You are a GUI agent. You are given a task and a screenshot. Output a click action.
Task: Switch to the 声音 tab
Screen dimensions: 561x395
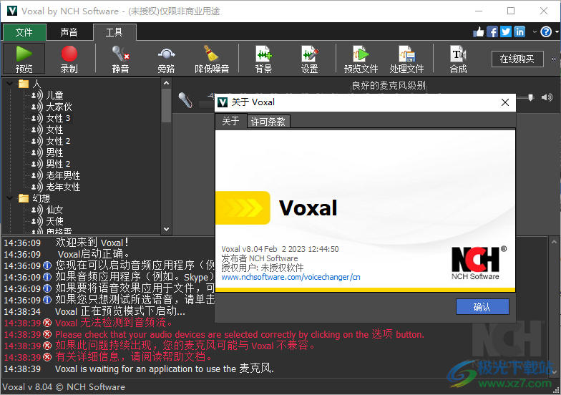tap(69, 32)
